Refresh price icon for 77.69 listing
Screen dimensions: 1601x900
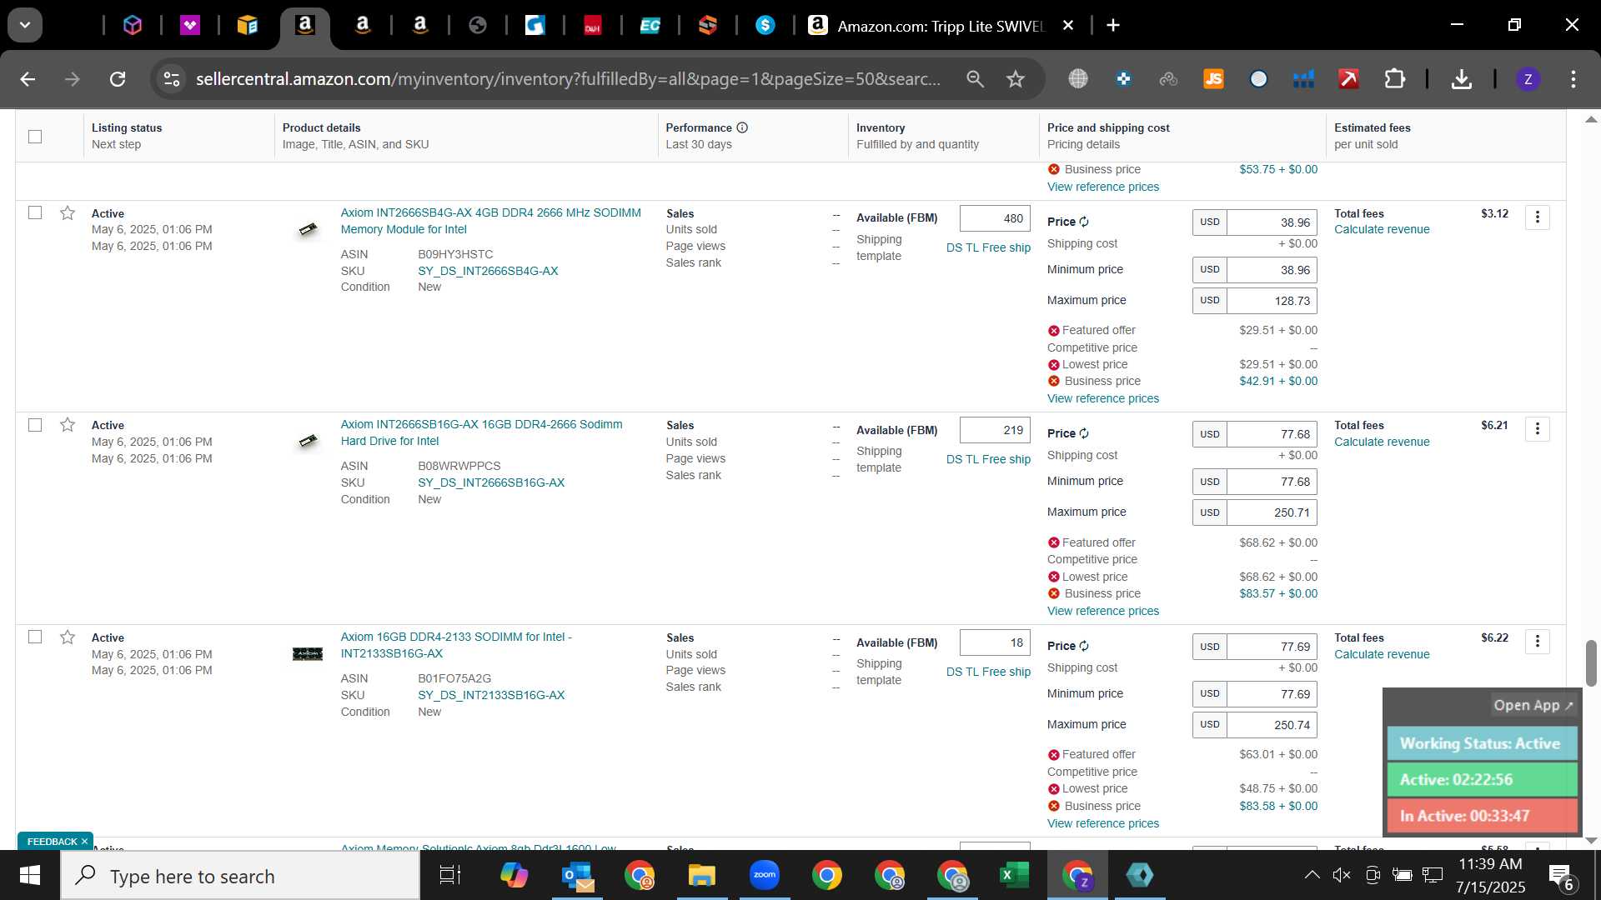[x=1084, y=646]
